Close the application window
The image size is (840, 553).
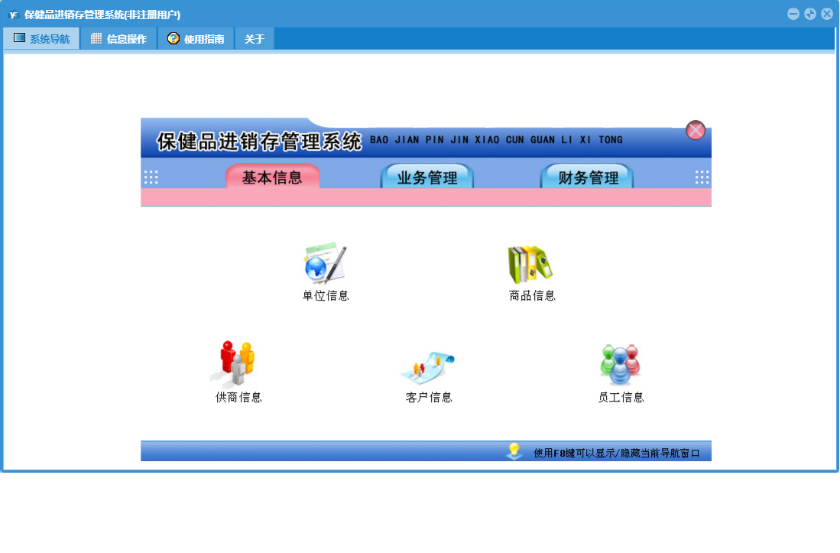click(x=827, y=14)
